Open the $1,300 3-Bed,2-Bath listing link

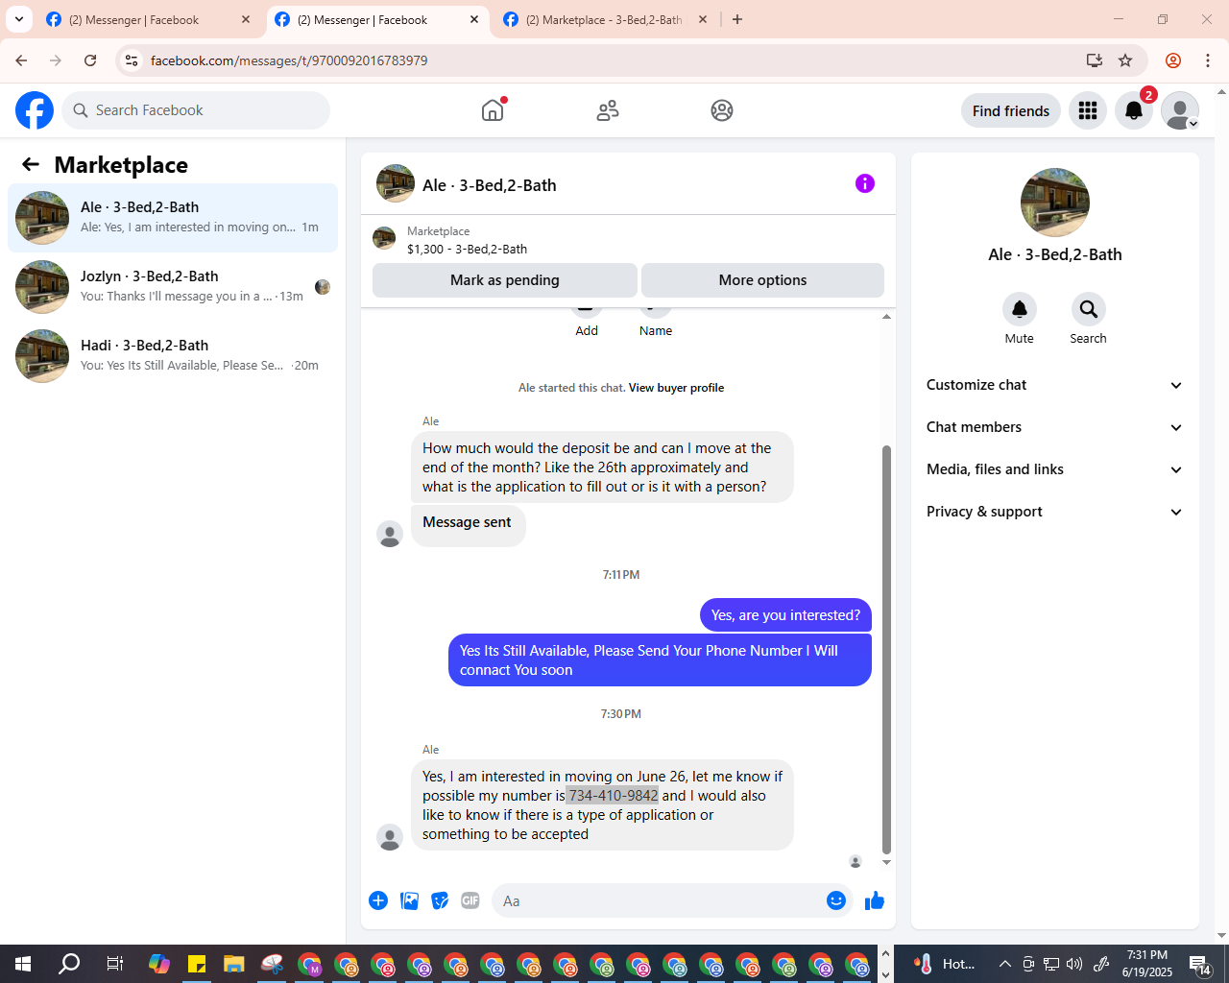(x=467, y=250)
